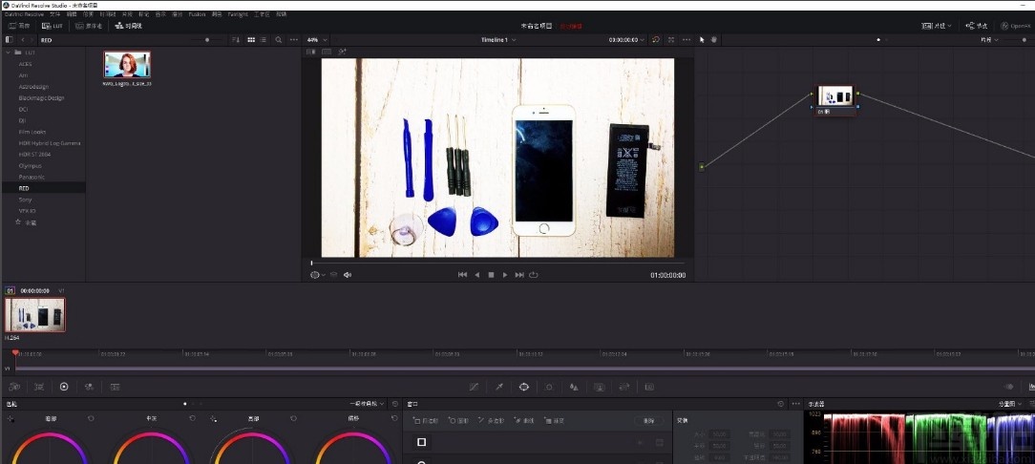Toggle the image wipe icon above the viewer
Screen dimensions: 1035x464
(x=311, y=52)
